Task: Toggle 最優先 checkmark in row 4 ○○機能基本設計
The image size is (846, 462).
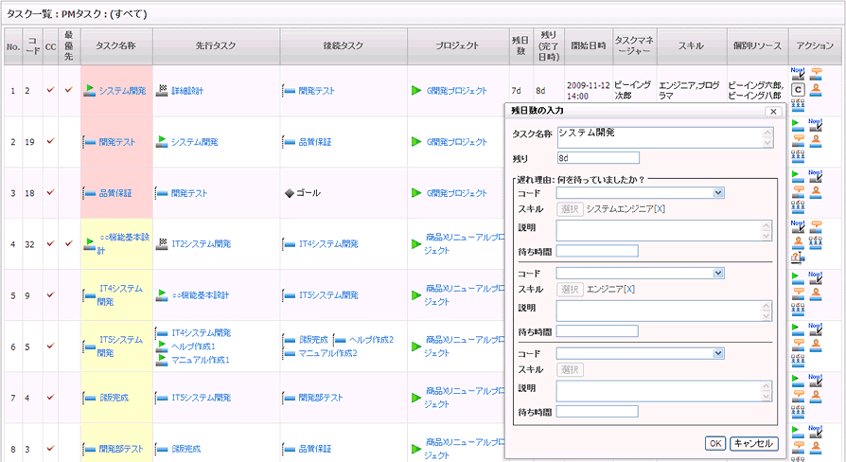Action: pyautogui.click(x=68, y=243)
